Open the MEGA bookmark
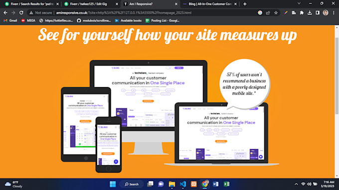Image resolution: width=339 pixels, height=190 pixels. pyautogui.click(x=28, y=20)
